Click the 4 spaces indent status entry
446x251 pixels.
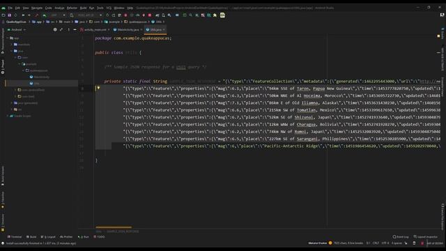click(x=397, y=243)
